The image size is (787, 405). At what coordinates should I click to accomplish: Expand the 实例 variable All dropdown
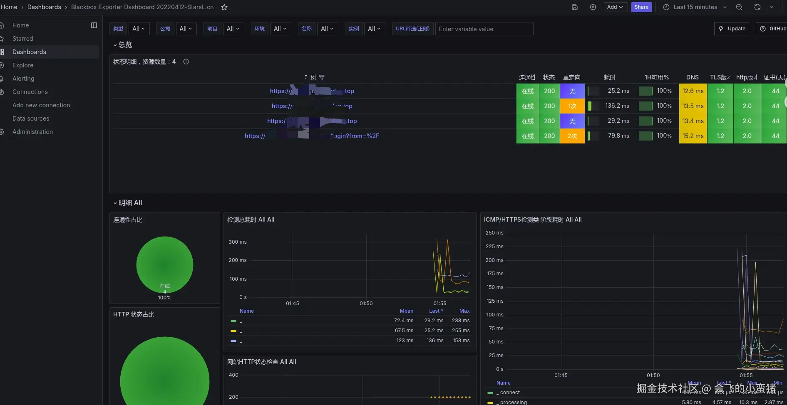375,29
